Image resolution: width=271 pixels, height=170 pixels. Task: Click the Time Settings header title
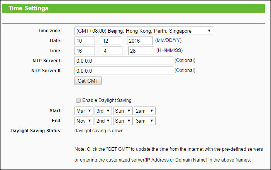click(29, 8)
